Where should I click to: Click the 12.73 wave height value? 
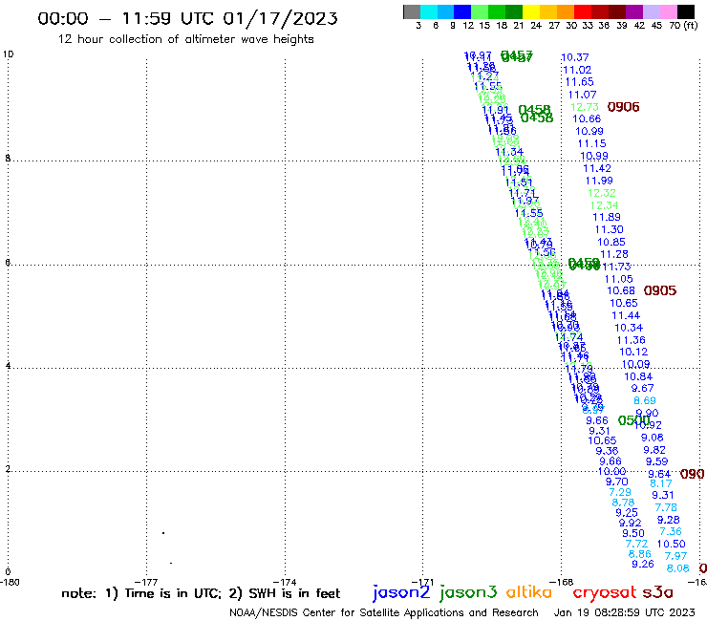click(x=585, y=107)
